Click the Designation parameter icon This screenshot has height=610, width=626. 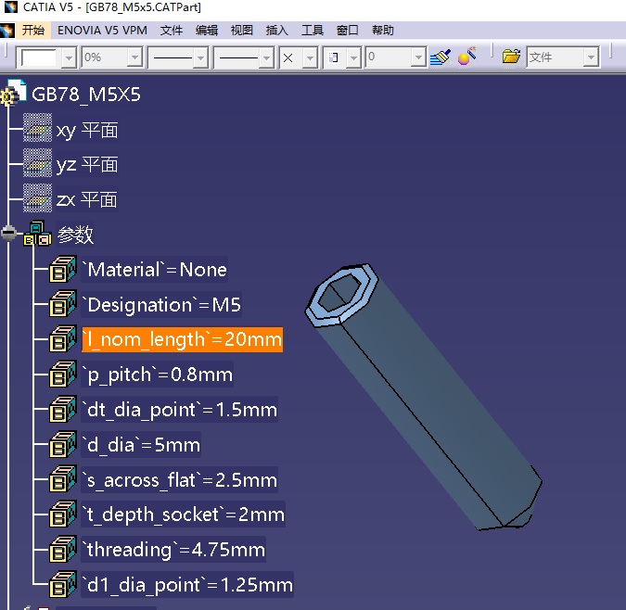tap(63, 304)
